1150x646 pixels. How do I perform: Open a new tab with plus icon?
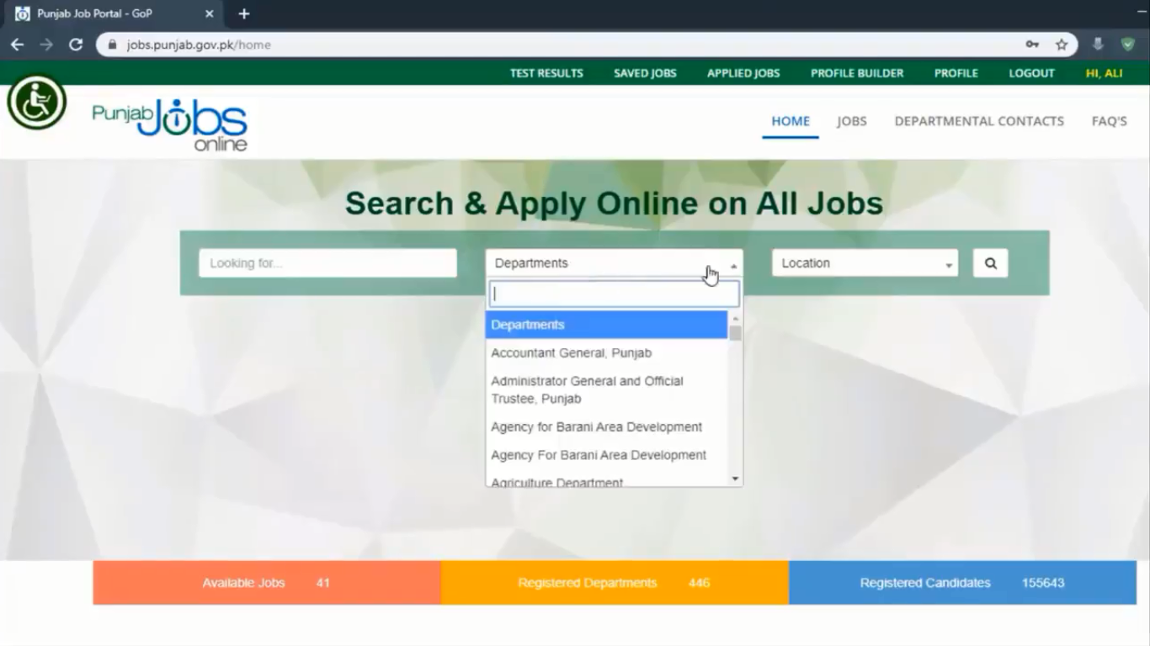point(244,14)
